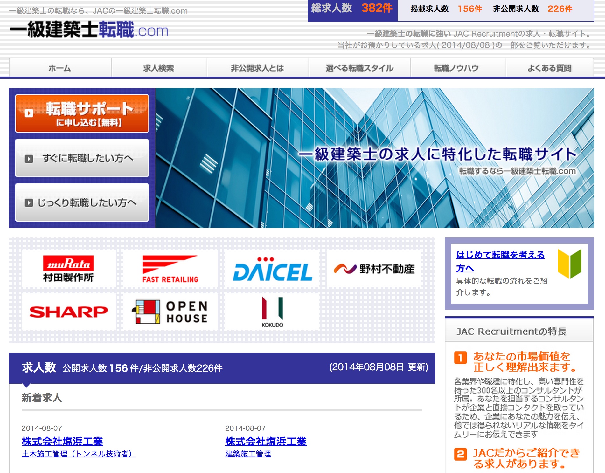This screenshot has height=473, width=605.
Task: Open the 転職ノウハウ tab
Action: (x=456, y=68)
